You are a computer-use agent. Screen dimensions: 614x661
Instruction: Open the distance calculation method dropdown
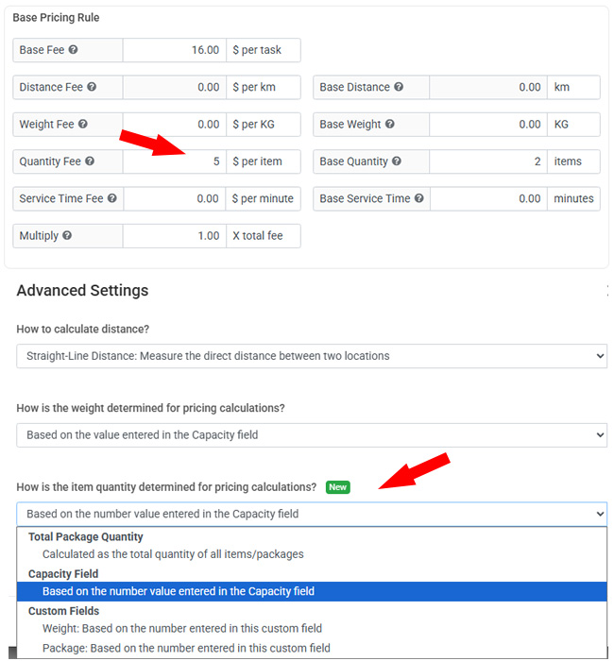[x=312, y=356]
